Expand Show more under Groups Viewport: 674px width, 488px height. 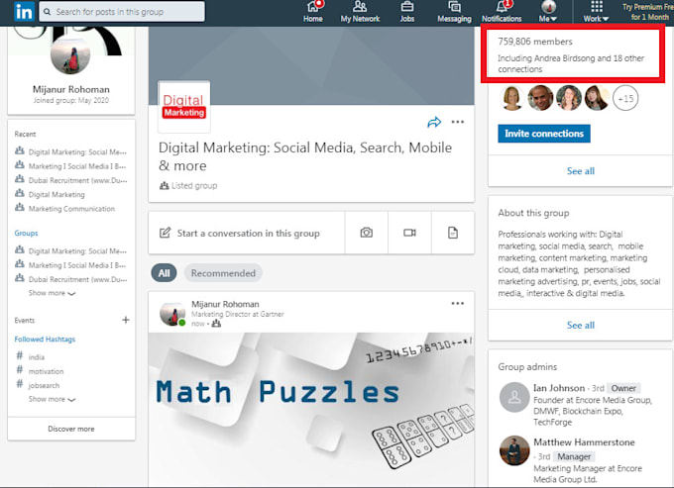[52, 293]
